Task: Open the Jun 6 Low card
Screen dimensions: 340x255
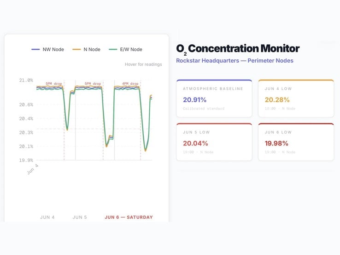Action: tap(296, 142)
